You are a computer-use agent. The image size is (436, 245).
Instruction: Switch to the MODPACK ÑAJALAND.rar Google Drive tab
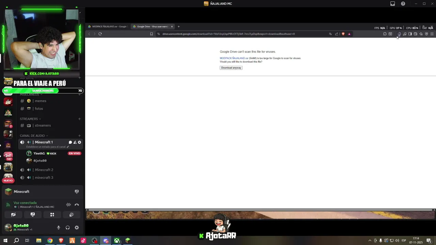(x=108, y=27)
